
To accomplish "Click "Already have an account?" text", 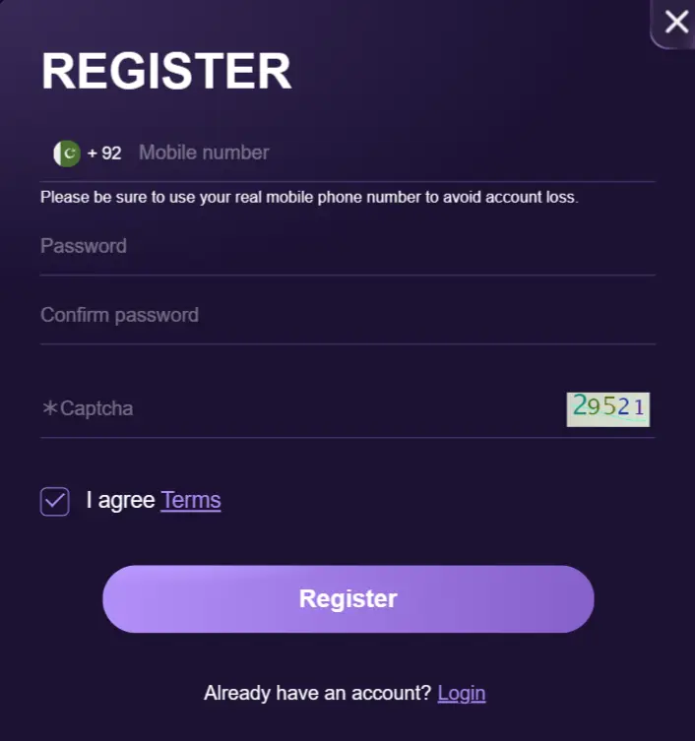I will 317,693.
